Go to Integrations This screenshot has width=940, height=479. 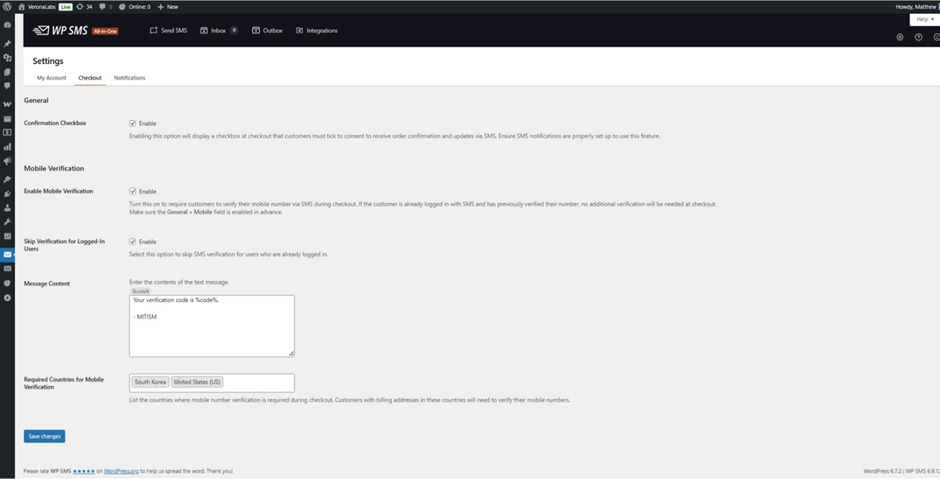tap(317, 30)
